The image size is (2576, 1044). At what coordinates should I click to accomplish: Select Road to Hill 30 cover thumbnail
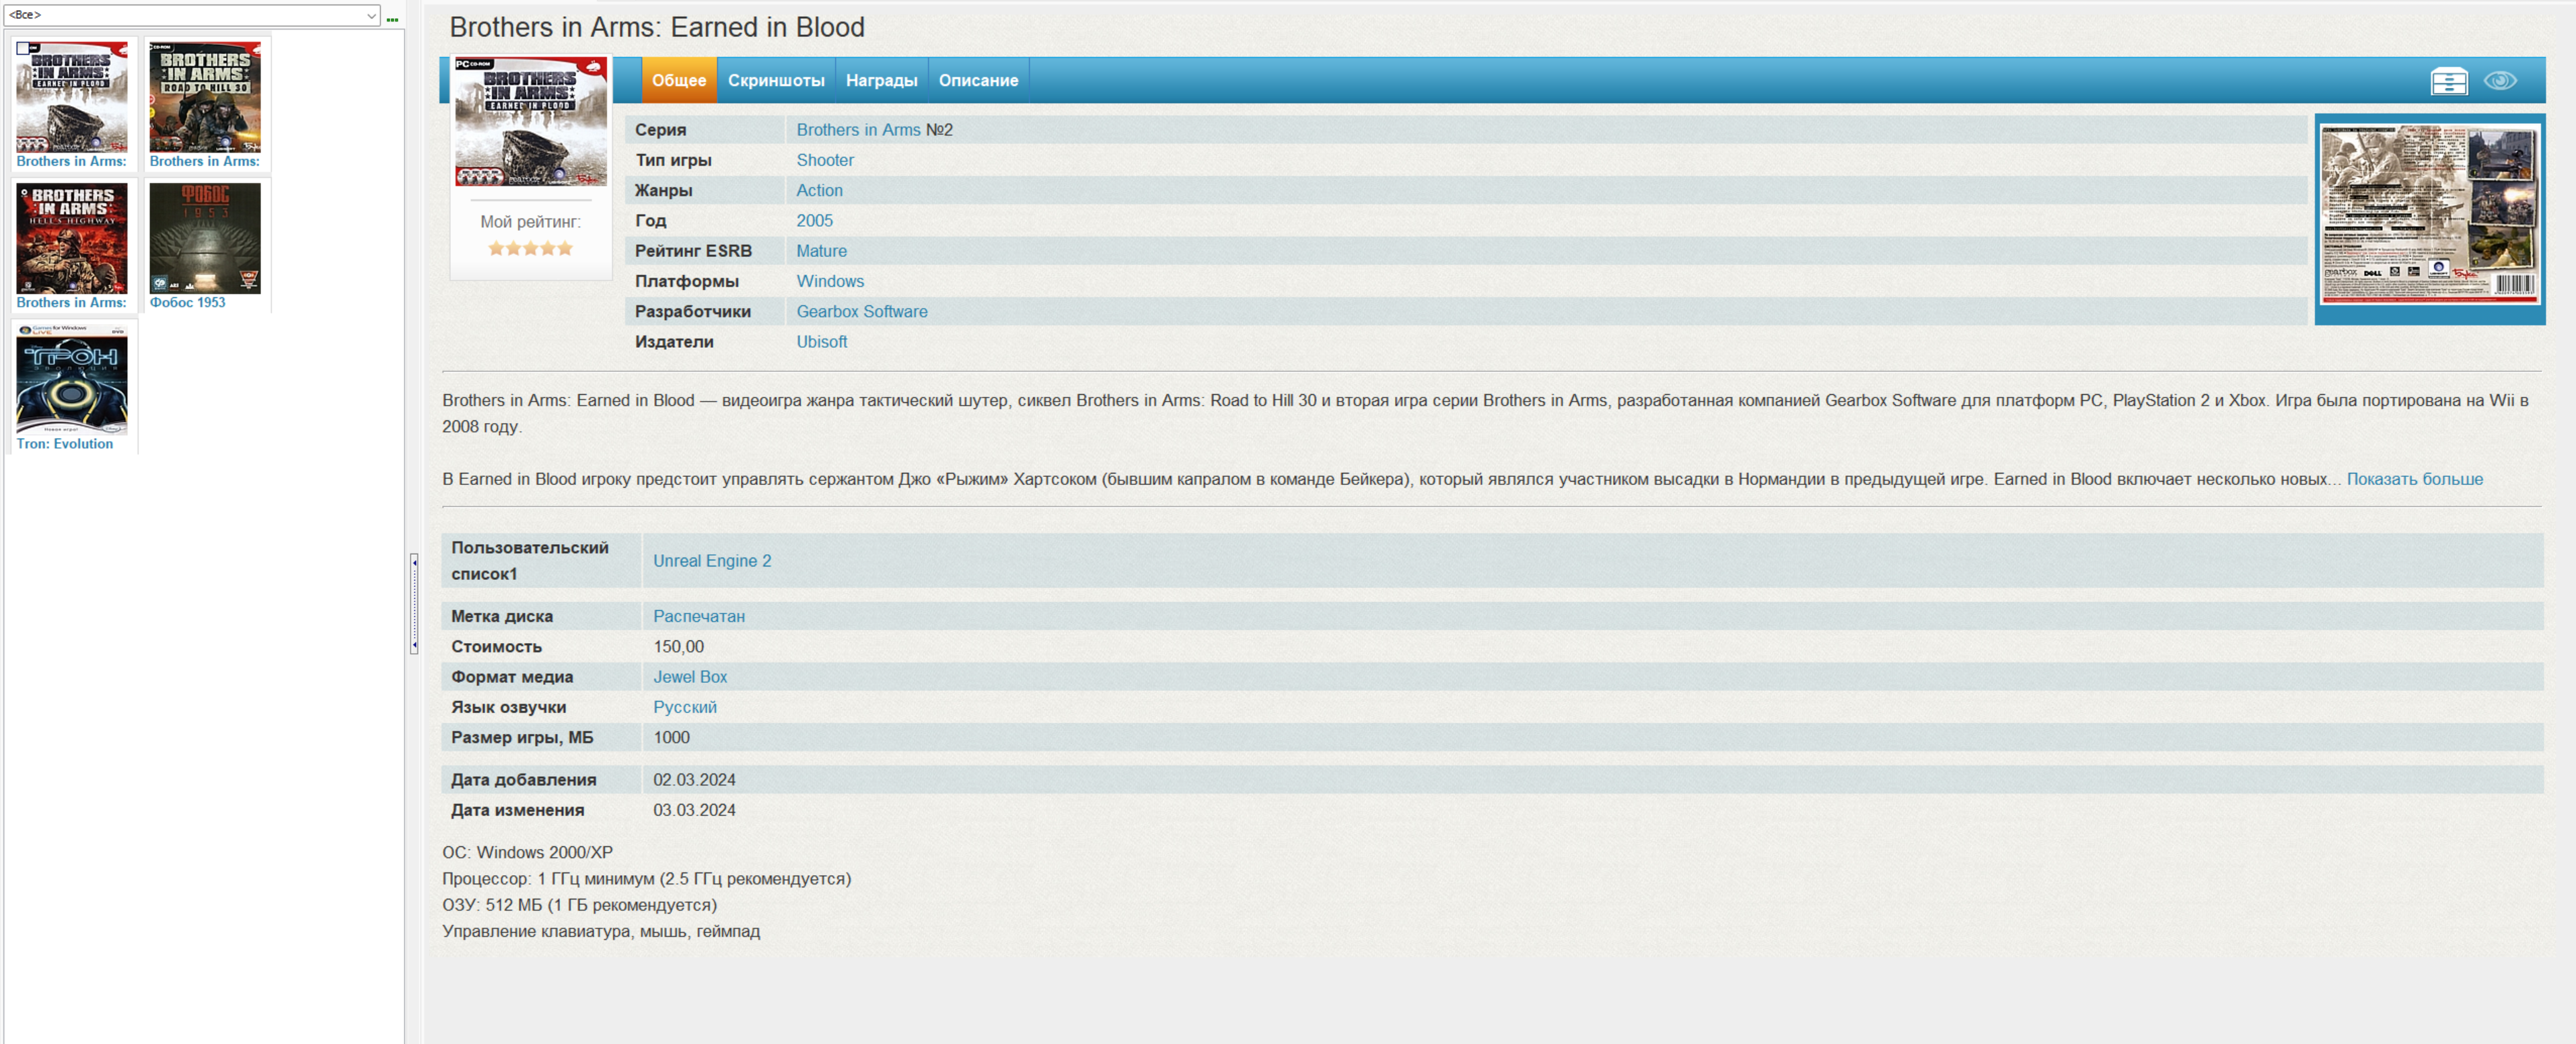pyautogui.click(x=205, y=98)
